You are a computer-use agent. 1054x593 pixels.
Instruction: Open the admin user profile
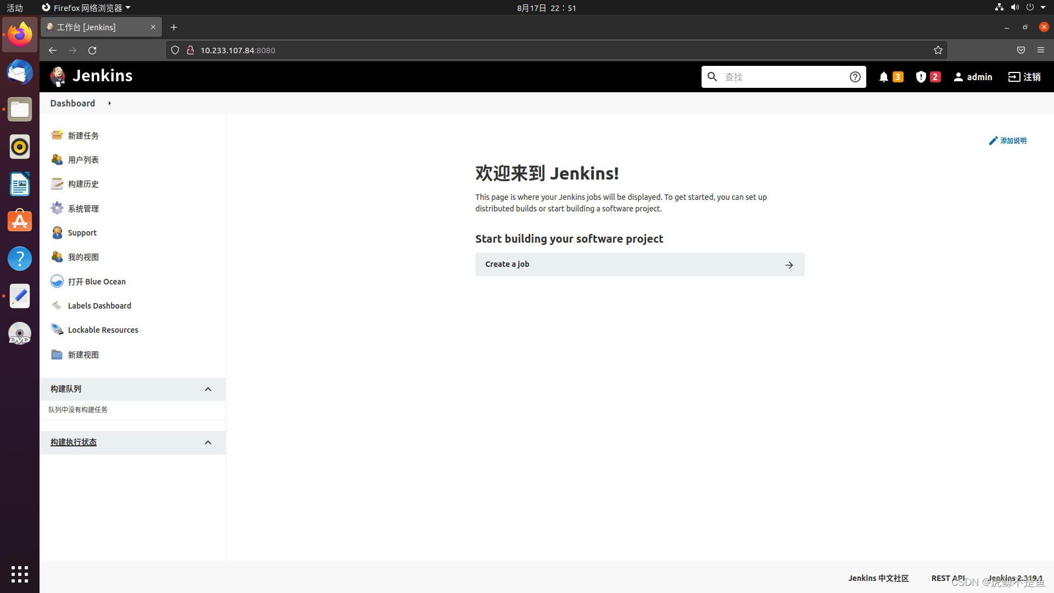973,77
